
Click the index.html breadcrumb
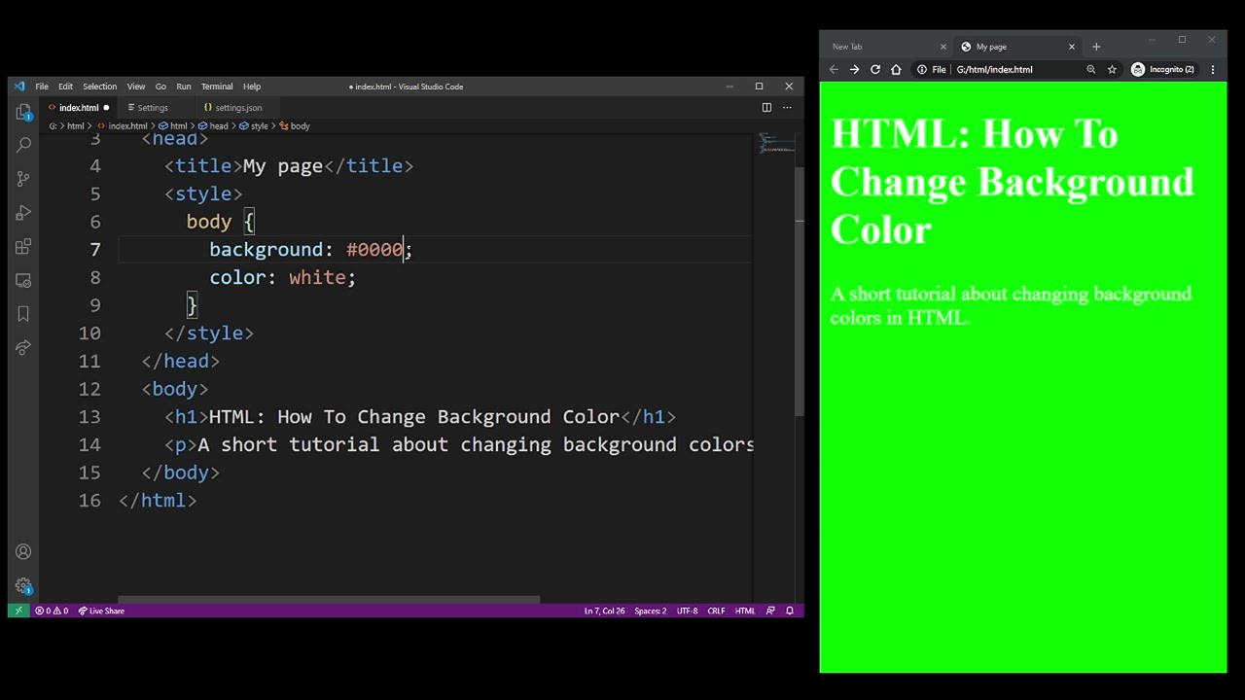tap(123, 126)
